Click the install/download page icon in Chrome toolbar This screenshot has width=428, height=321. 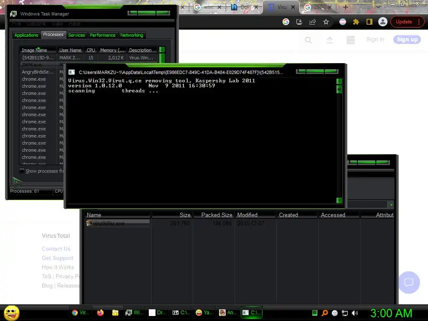[299, 22]
